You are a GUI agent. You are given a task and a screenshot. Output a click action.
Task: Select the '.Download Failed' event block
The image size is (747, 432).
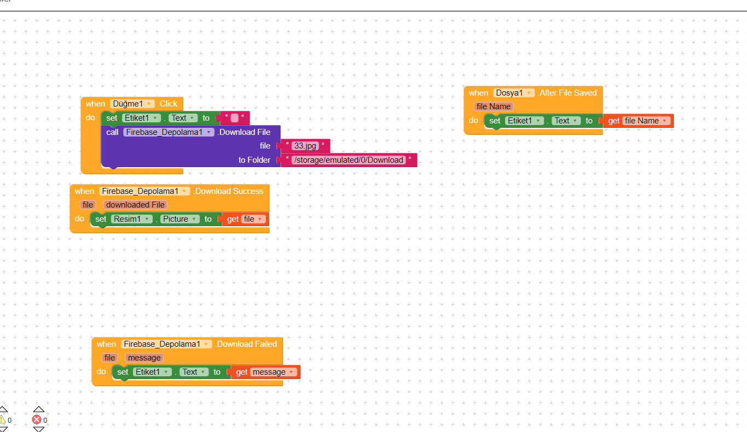(x=246, y=344)
